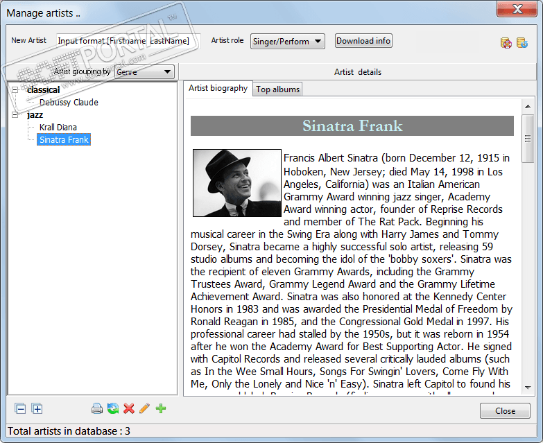The image size is (543, 443).
Task: Click the expand all tree icon
Action: click(x=37, y=409)
